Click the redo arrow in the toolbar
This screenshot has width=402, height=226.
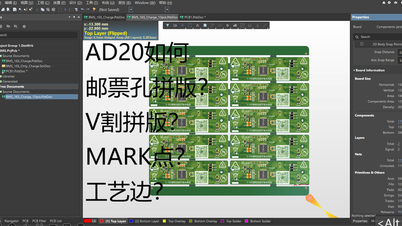[x=88, y=10]
